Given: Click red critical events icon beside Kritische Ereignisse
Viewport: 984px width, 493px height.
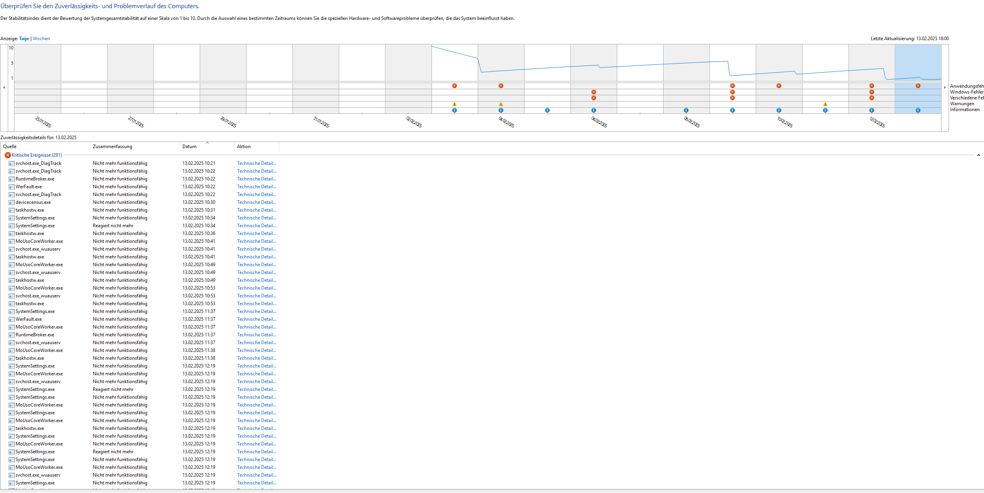Looking at the screenshot, I should tap(7, 155).
